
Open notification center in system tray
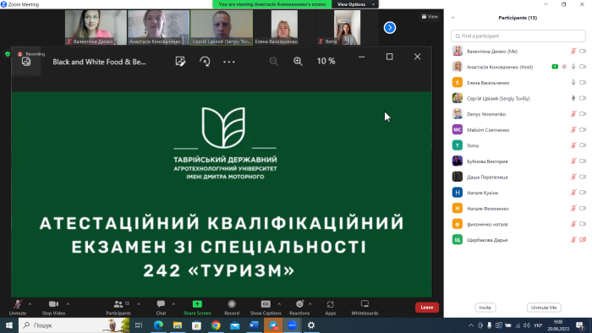pos(580,325)
